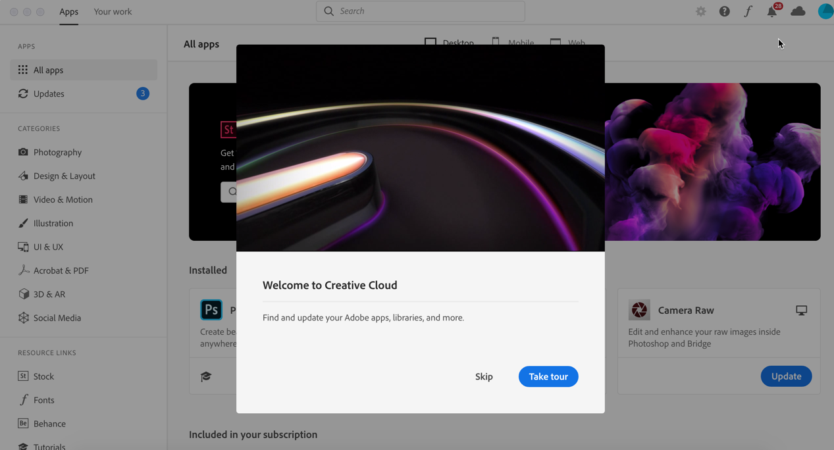This screenshot has height=450, width=834.
Task: Click Included in your subscription heading
Action: coord(253,434)
